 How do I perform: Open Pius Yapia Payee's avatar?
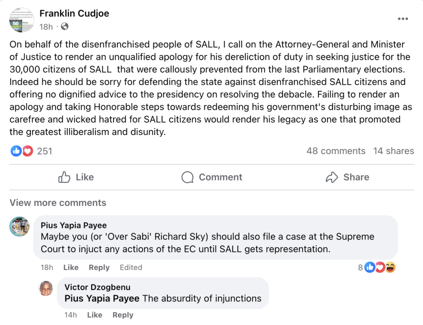click(19, 226)
